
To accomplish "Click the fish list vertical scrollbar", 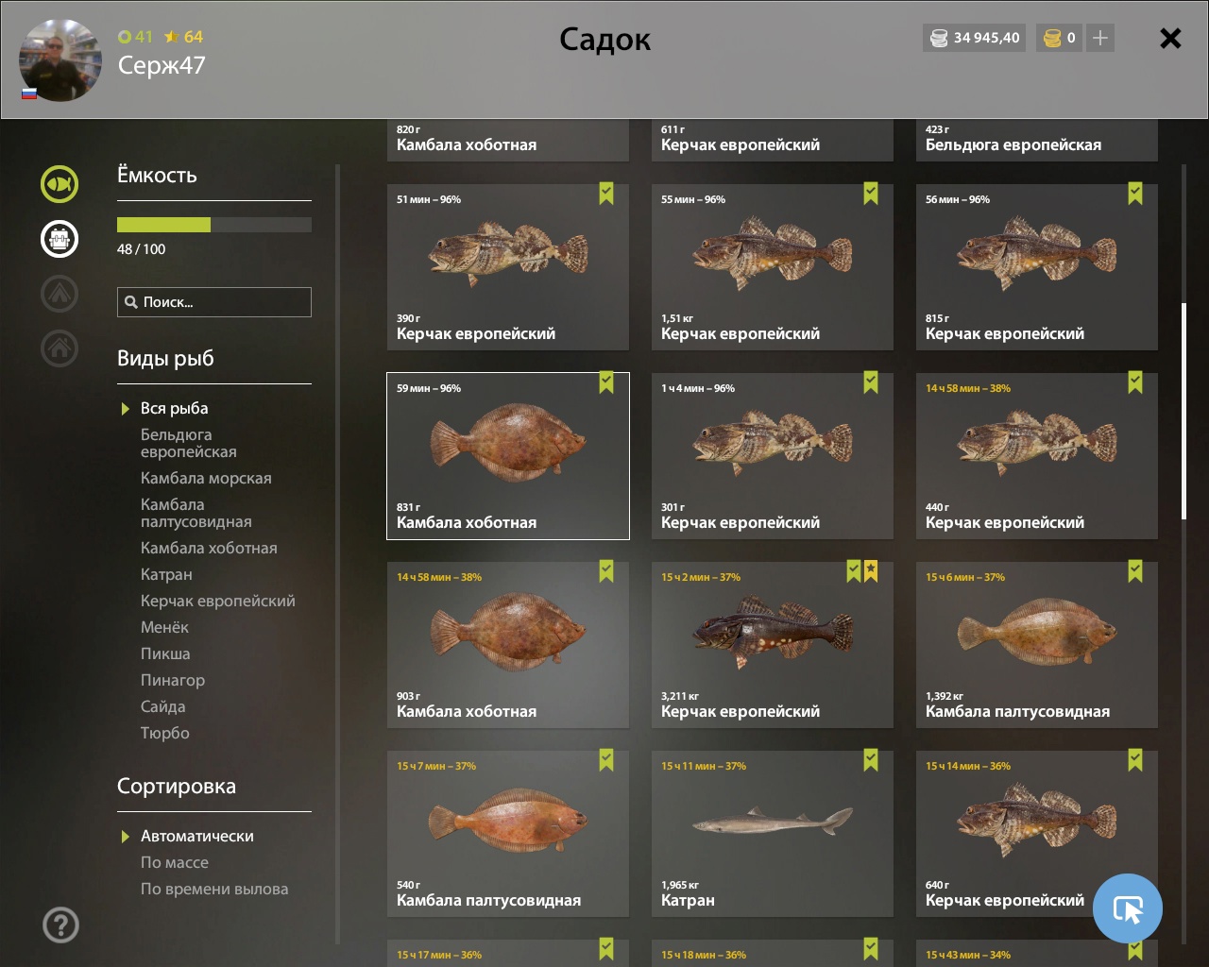I will 1183,412.
